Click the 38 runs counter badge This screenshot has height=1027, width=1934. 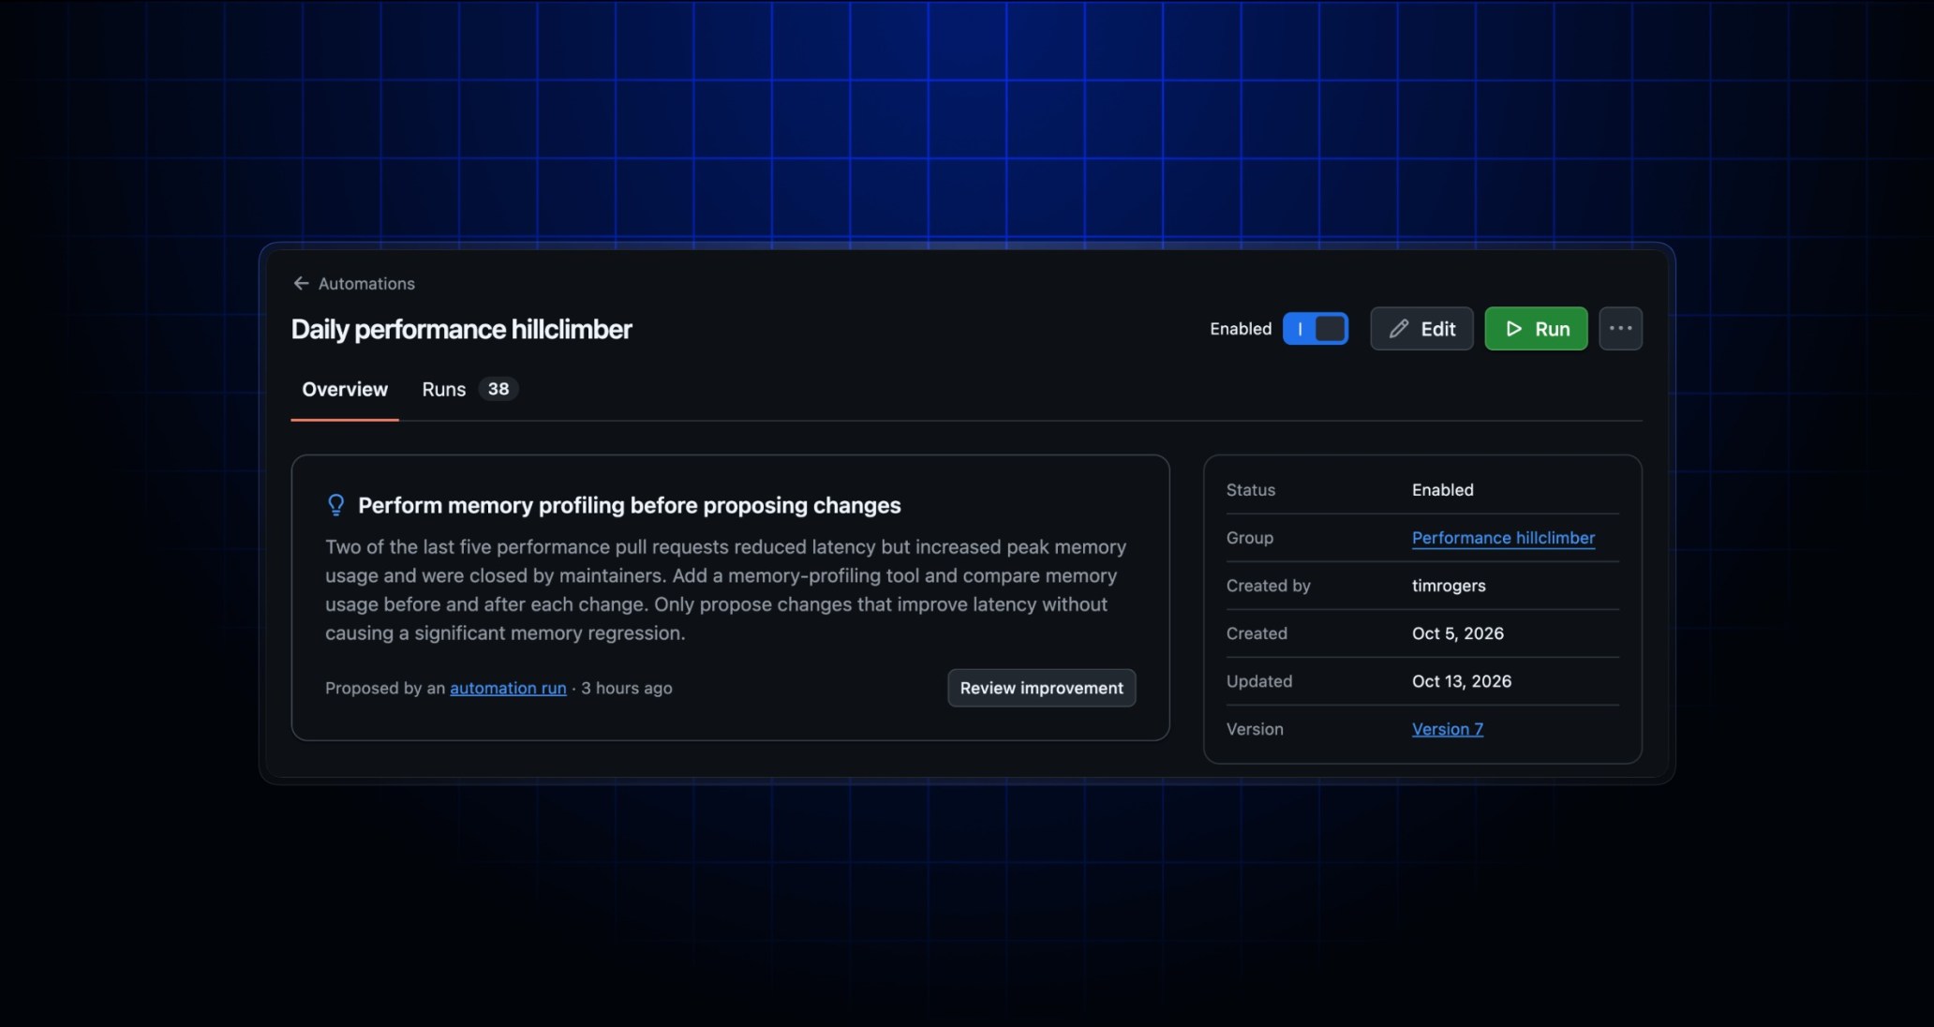click(x=498, y=389)
